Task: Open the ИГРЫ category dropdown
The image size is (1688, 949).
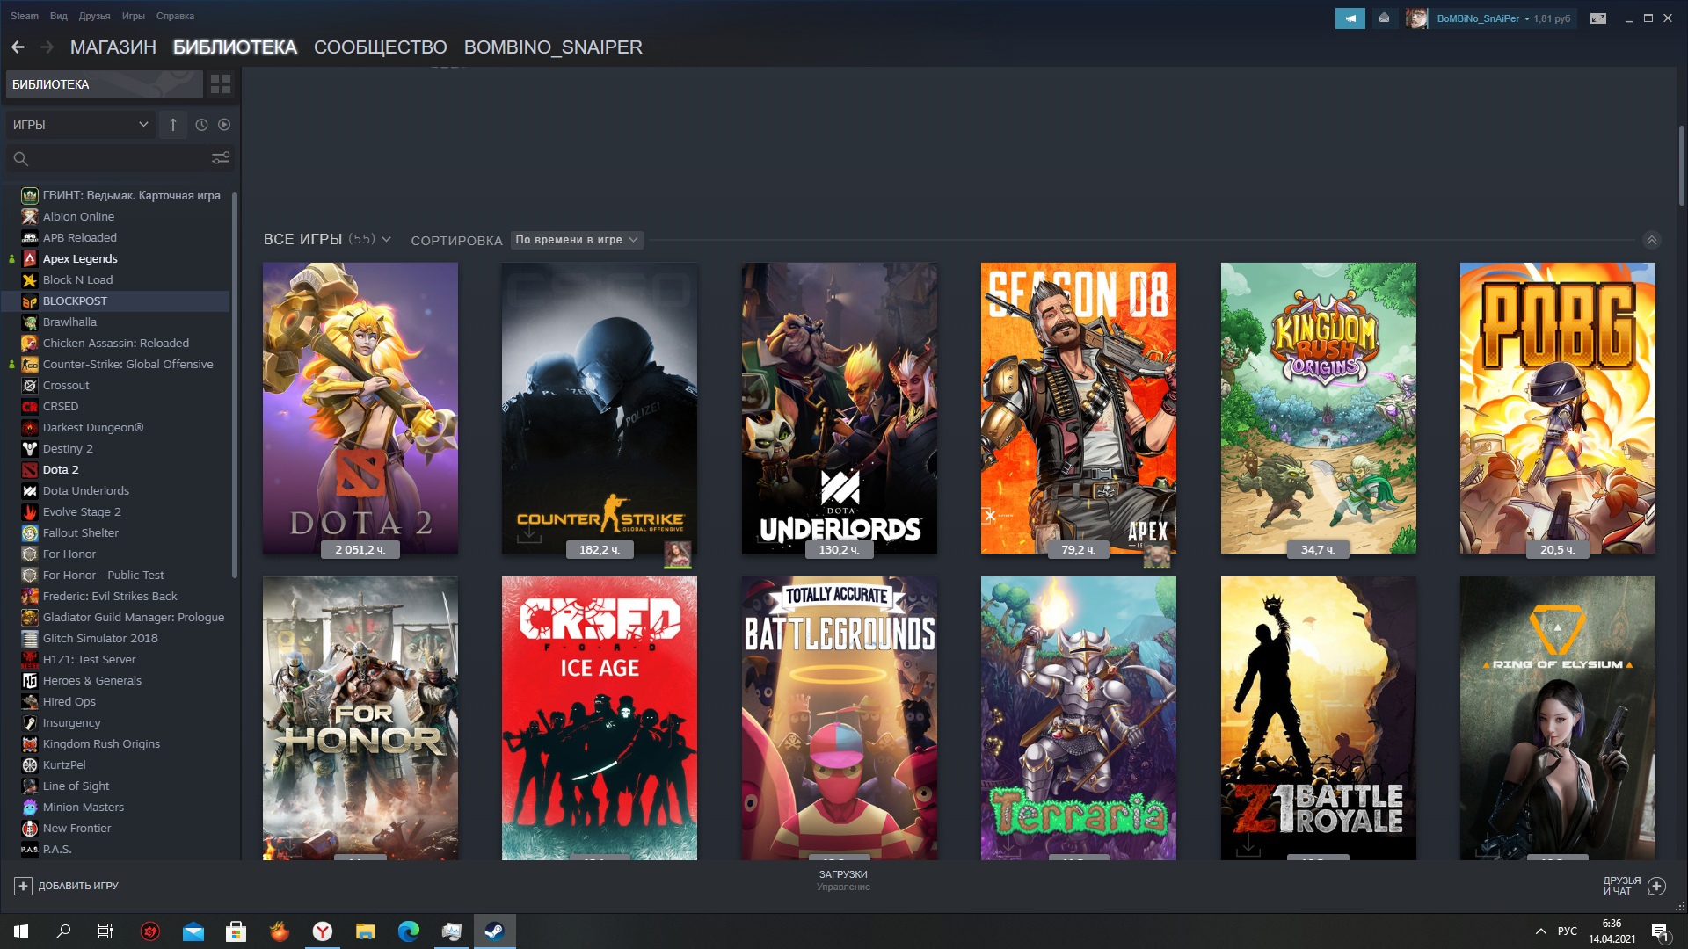Action: 80,125
